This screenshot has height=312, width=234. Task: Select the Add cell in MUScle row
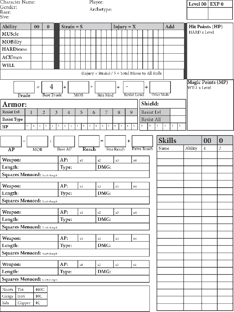[174, 34]
